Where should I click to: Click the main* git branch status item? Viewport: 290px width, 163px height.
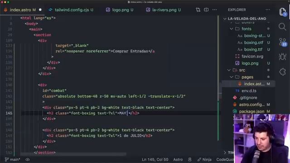coord(12,159)
